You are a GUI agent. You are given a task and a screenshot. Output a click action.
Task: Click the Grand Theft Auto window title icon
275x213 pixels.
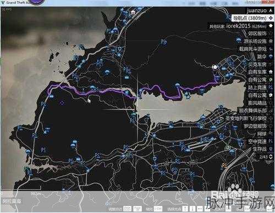click(3, 3)
